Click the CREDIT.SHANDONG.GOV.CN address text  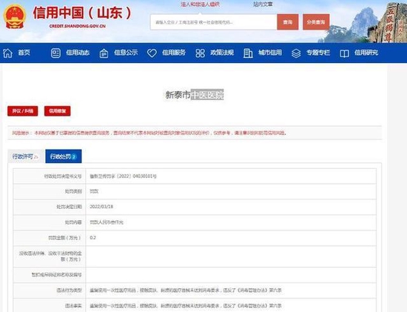[78, 26]
